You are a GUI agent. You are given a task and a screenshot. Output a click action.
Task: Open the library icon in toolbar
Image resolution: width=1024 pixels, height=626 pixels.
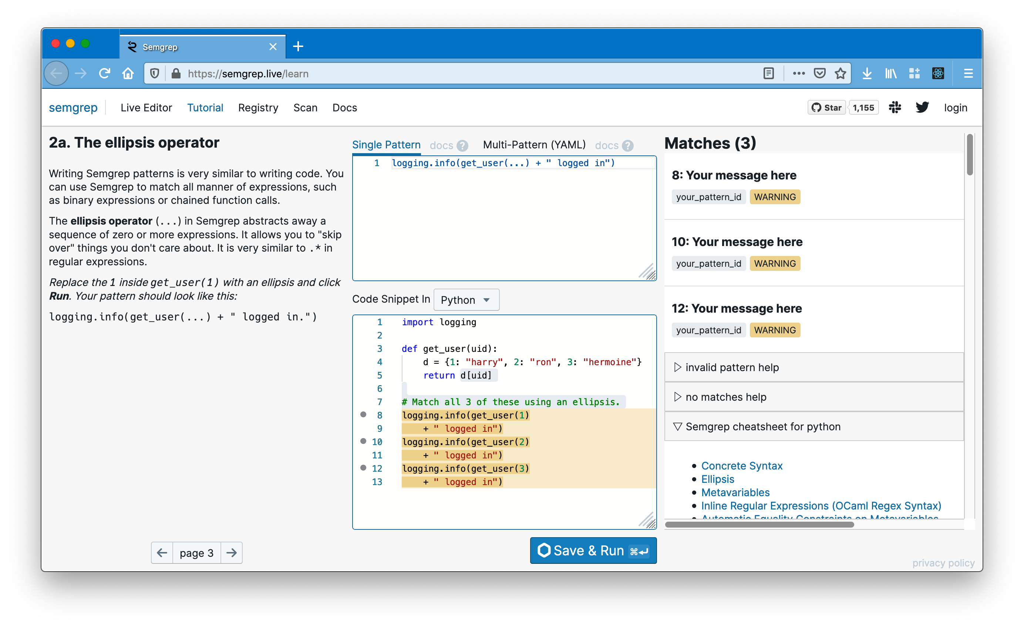[890, 74]
